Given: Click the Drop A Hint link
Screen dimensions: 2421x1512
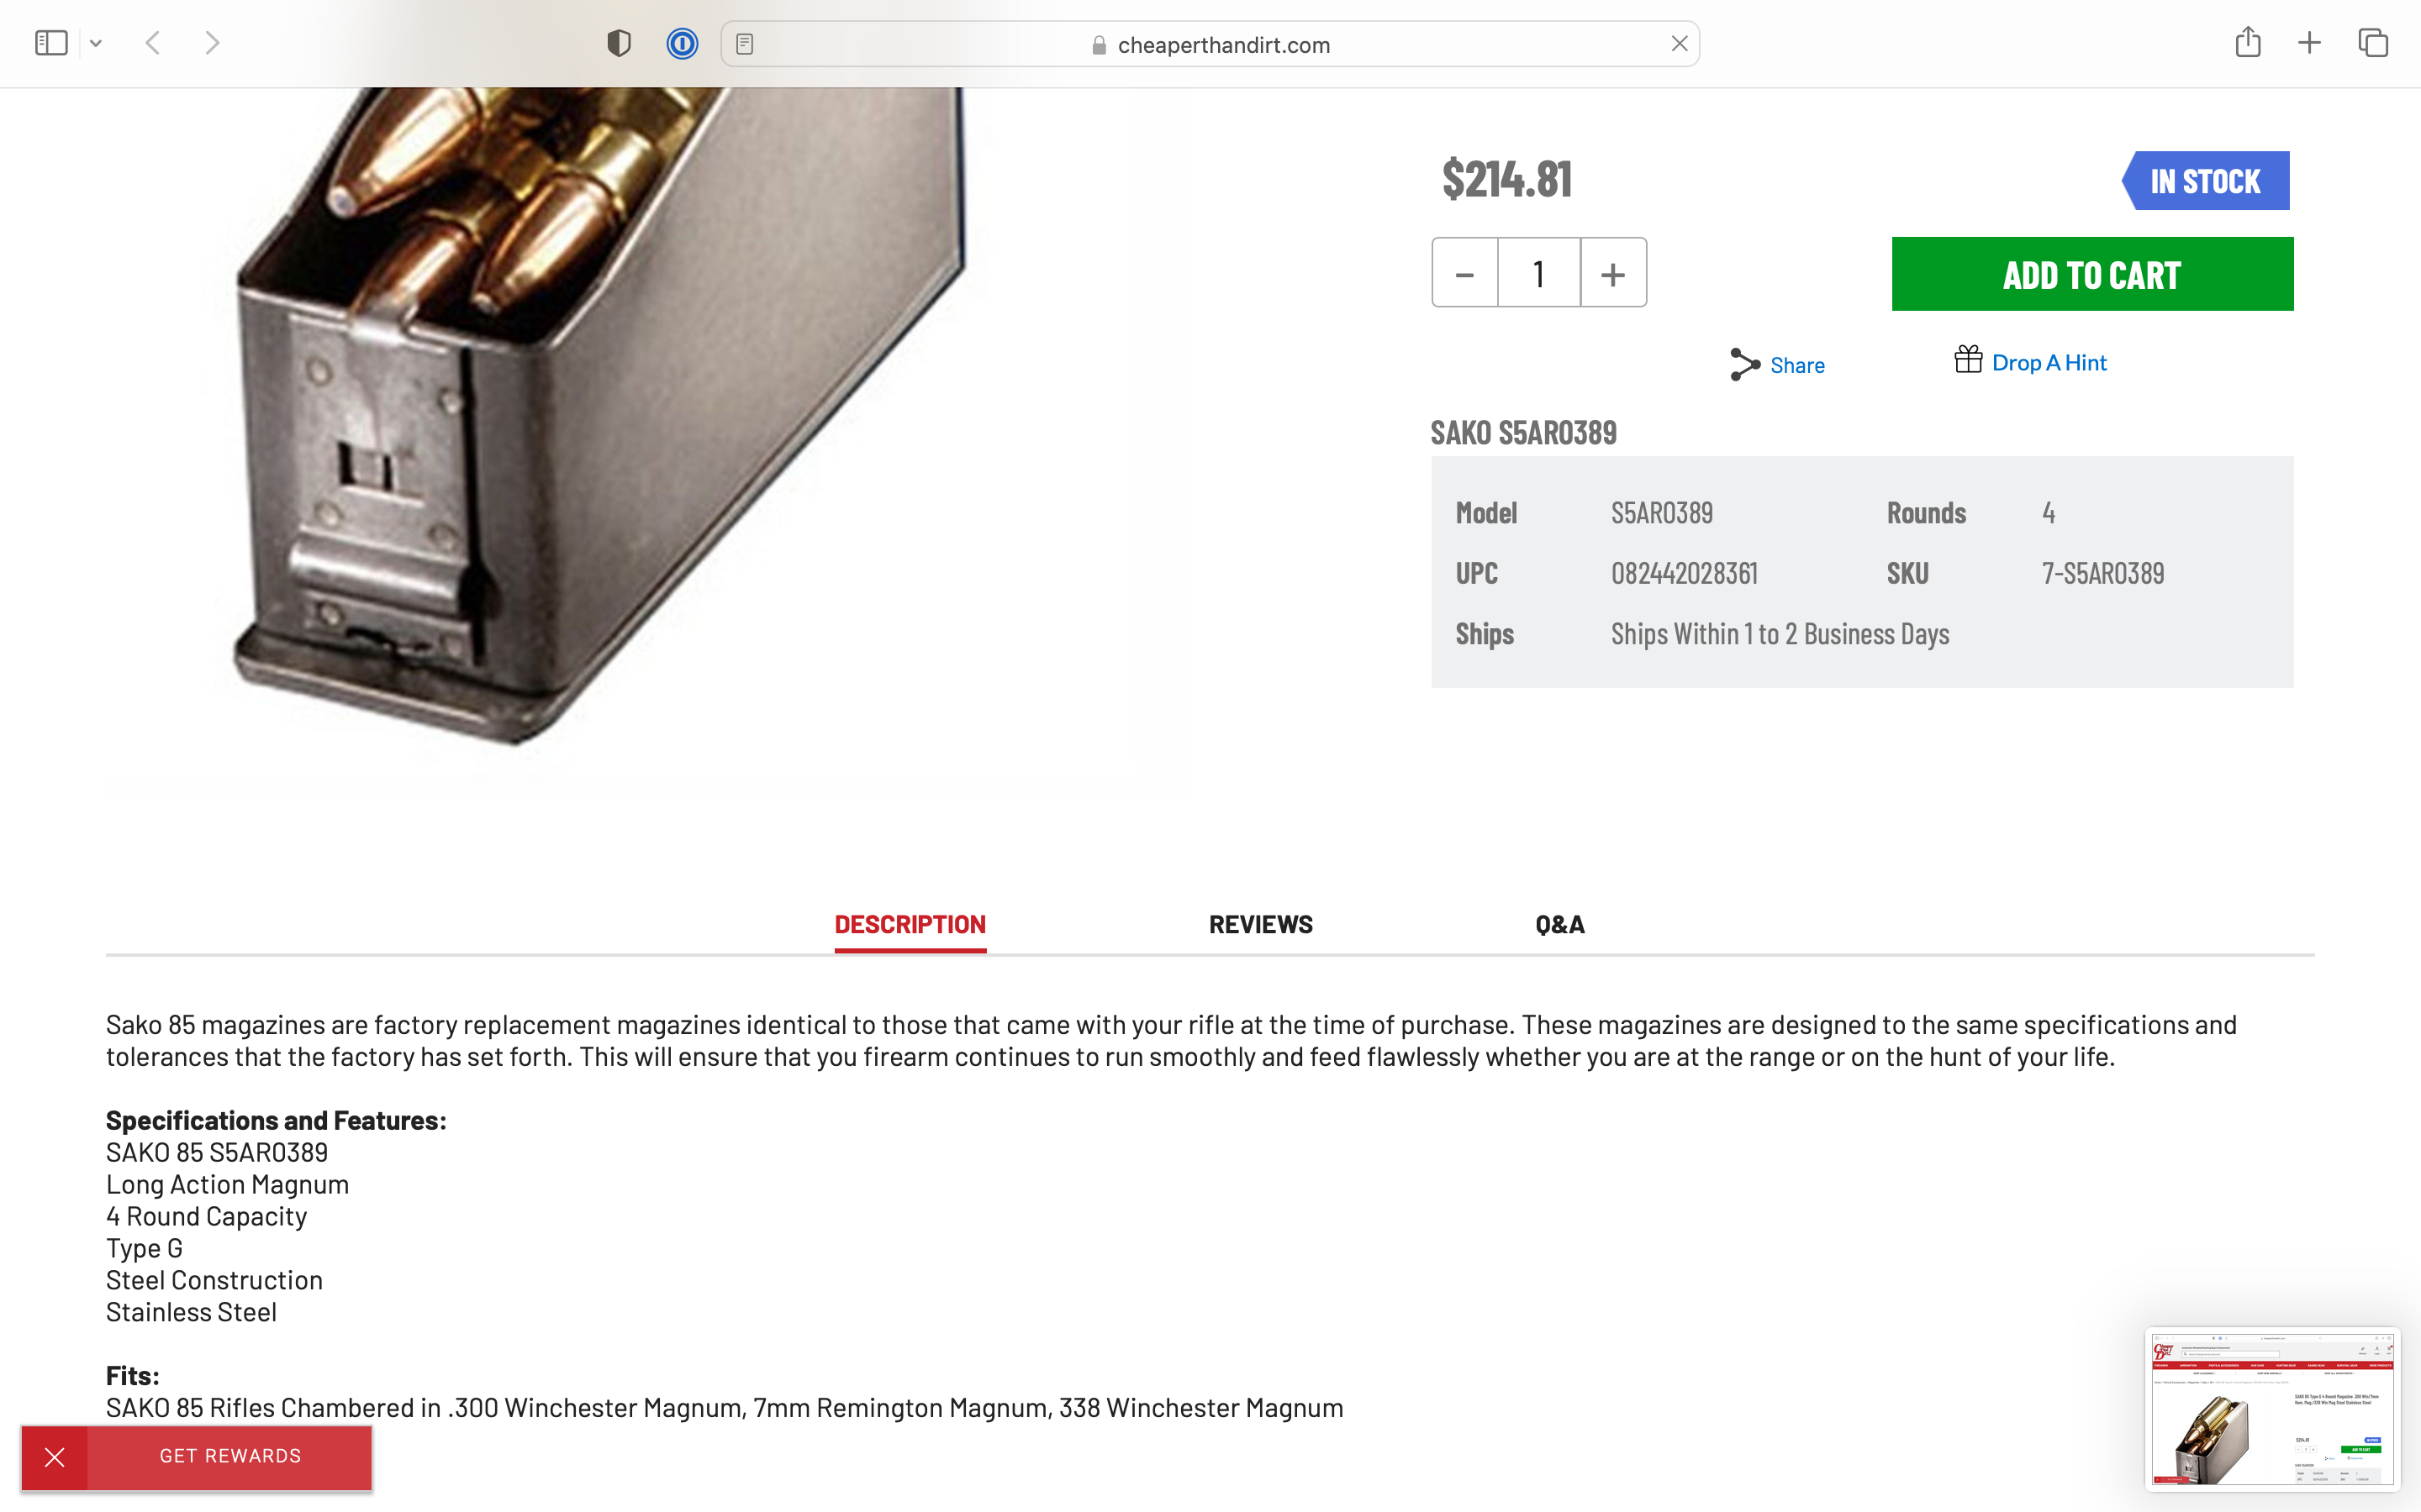Looking at the screenshot, I should point(2031,362).
